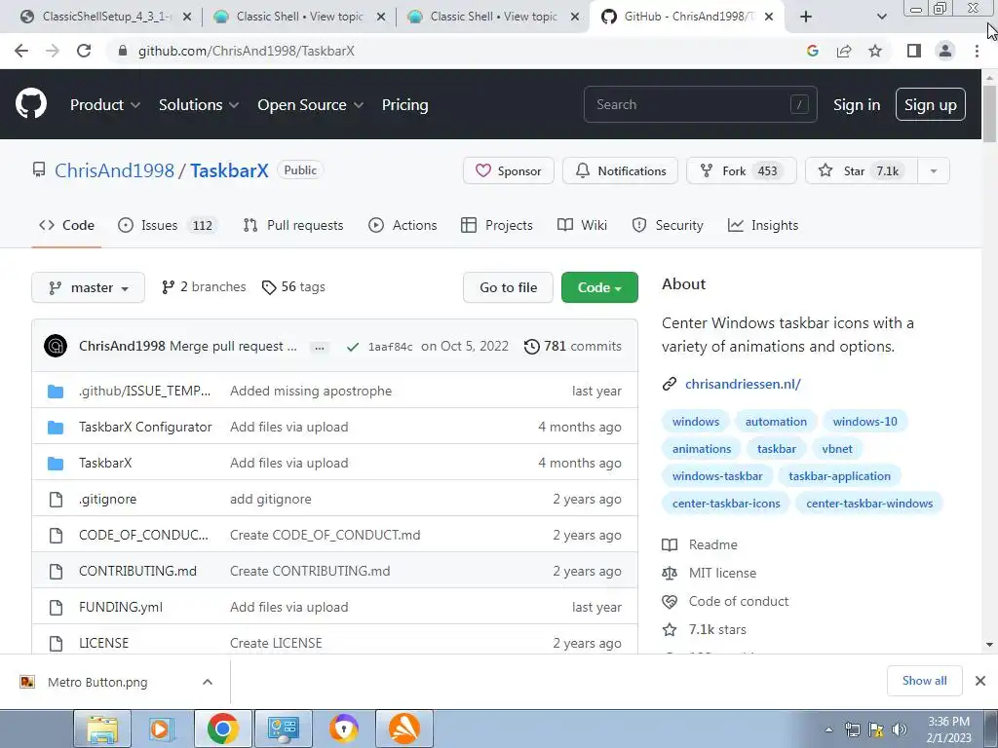This screenshot has height=748, width=998.
Task: Click the Sign up button
Action: (x=930, y=105)
